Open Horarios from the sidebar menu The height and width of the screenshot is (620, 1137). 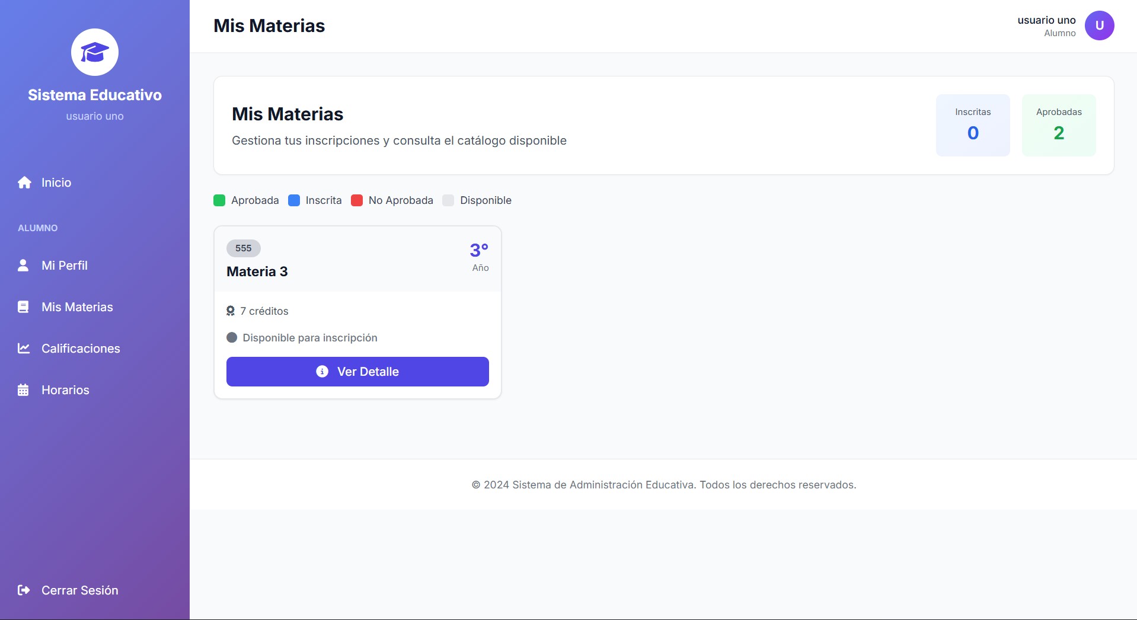(65, 389)
